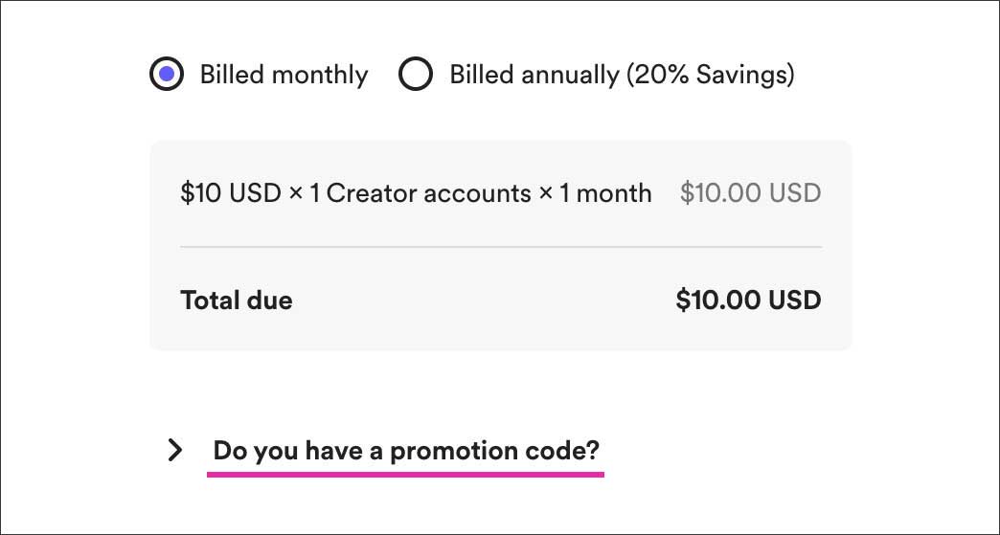This screenshot has width=1000, height=535.
Task: Click the "Billed monthly" label text
Action: tap(284, 75)
